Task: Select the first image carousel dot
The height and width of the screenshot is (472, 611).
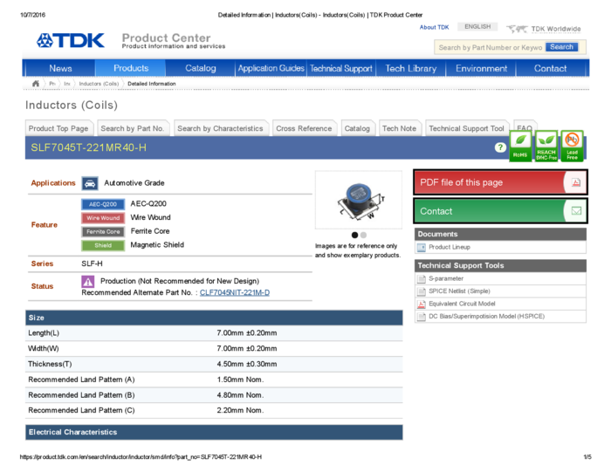Action: pyautogui.click(x=354, y=235)
